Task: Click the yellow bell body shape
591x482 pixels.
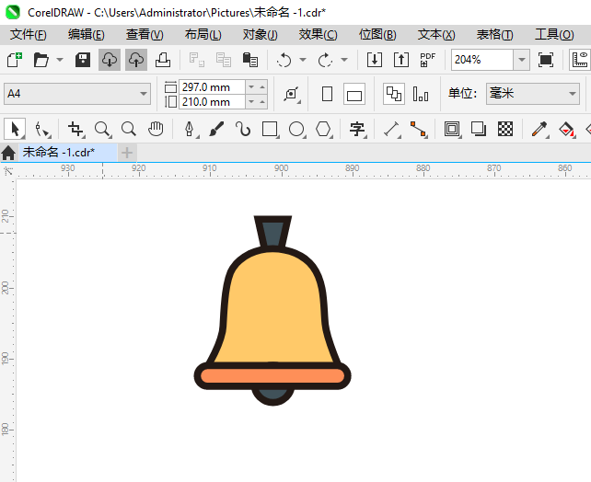Action: [273, 309]
